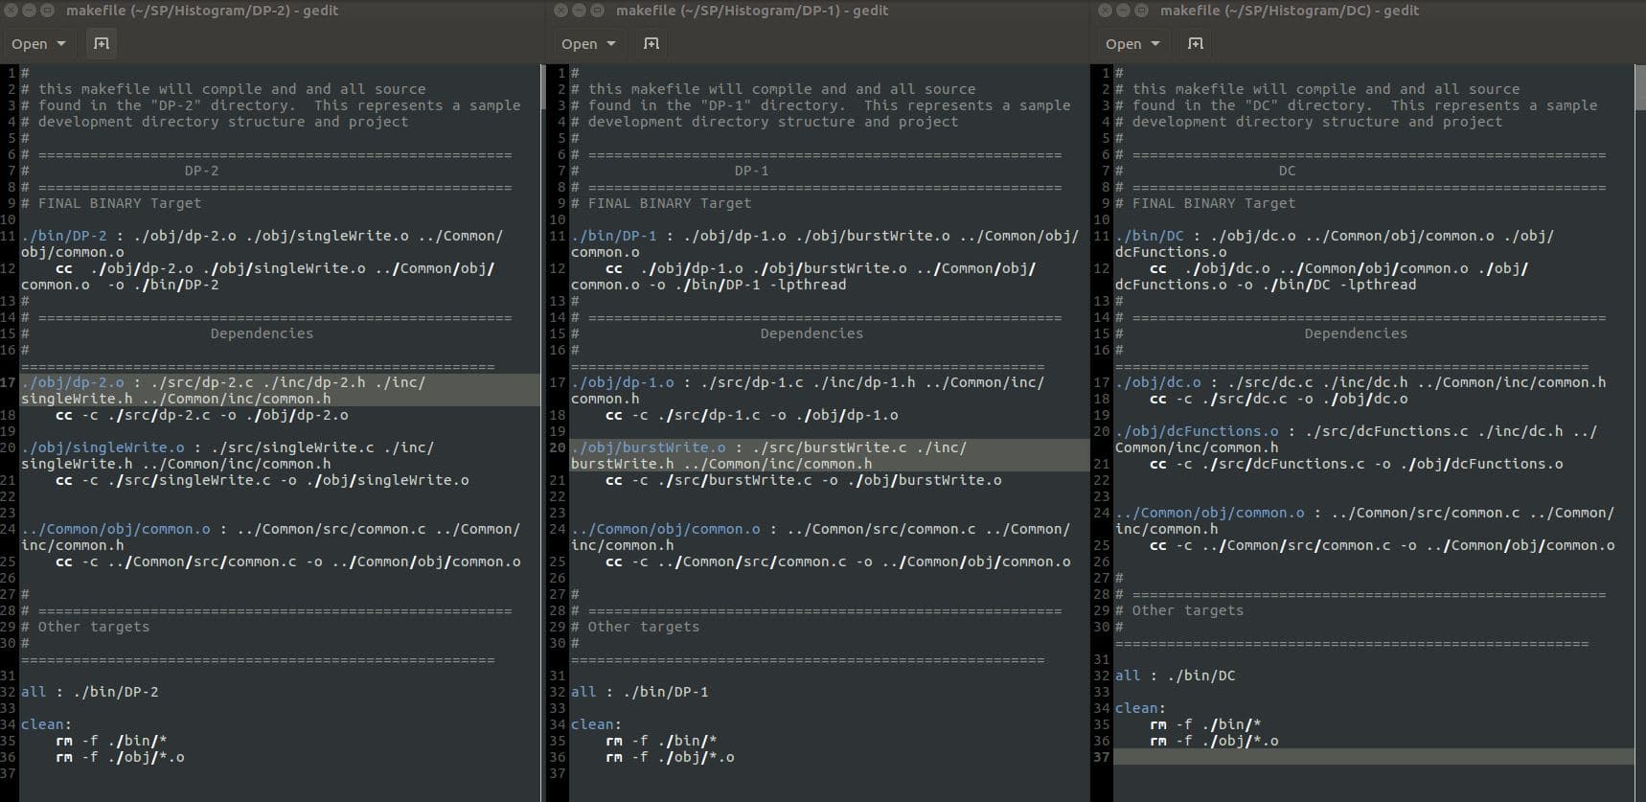Click 'rm -f ./obj/*.o' in DP-2 window
This screenshot has width=1646, height=802.
pyautogui.click(x=120, y=757)
